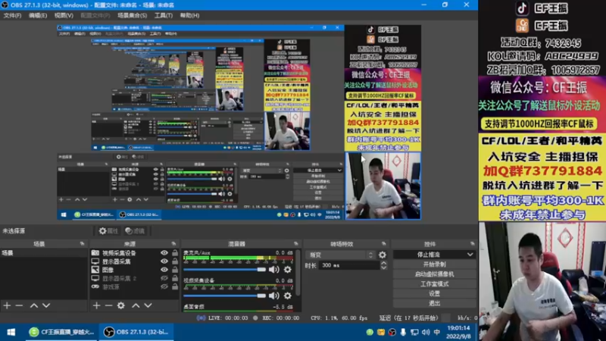This screenshot has height=341, width=606.
Task: Open the 视频采集设备 mixer settings gear
Action: pyautogui.click(x=288, y=296)
